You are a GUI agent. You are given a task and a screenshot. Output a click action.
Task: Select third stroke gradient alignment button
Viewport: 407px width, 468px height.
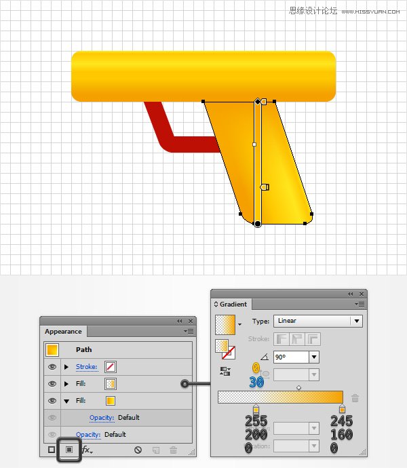[312, 339]
